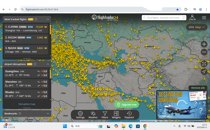Open Chrome media control icon
The height and width of the screenshot is (130, 210).
click(195, 9)
